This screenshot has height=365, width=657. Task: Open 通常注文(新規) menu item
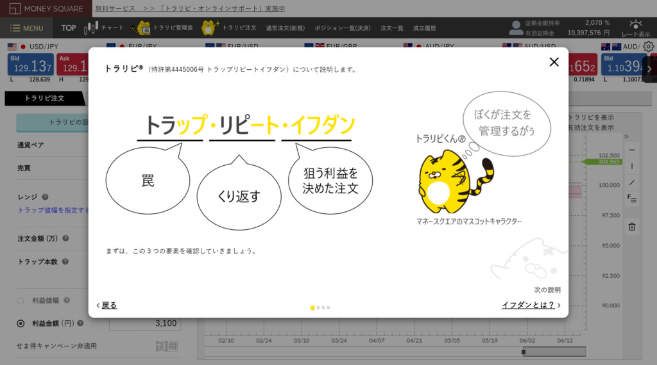286,28
